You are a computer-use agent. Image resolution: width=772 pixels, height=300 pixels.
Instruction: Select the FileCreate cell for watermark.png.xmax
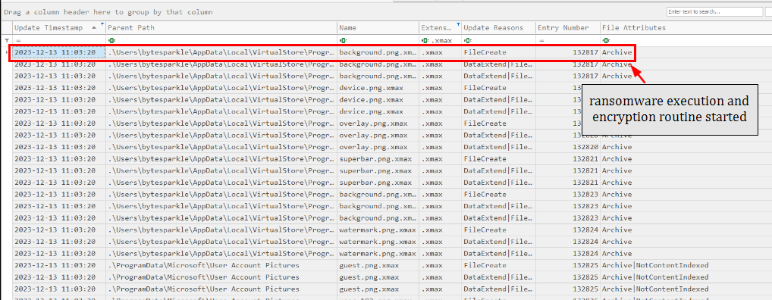point(498,230)
